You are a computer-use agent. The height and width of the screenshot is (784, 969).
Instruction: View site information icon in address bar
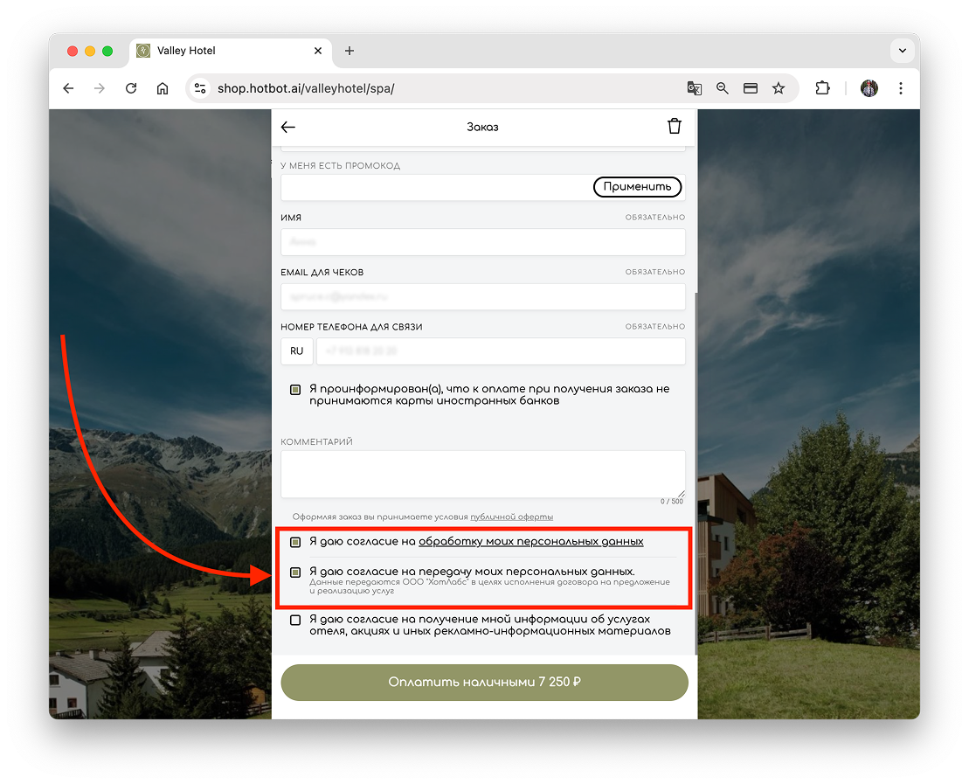(200, 88)
